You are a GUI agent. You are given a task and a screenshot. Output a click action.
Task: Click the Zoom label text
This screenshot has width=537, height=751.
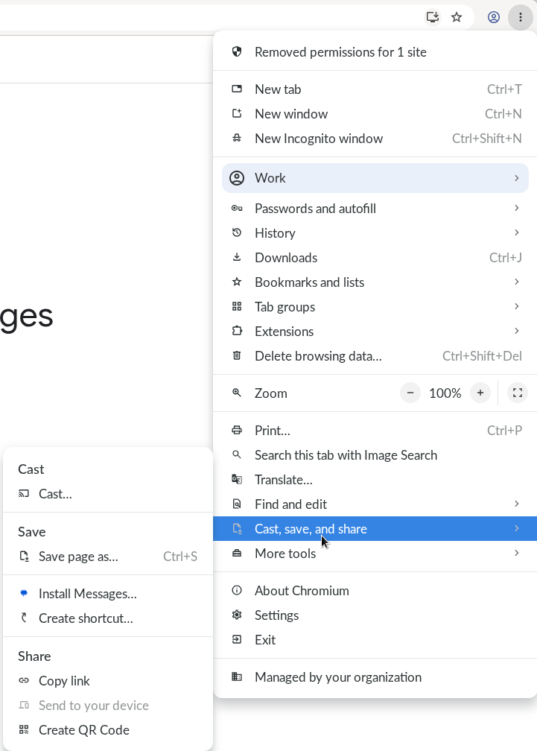(x=271, y=393)
